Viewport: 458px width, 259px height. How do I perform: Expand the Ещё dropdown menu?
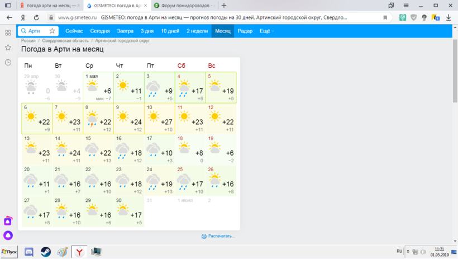(266, 31)
